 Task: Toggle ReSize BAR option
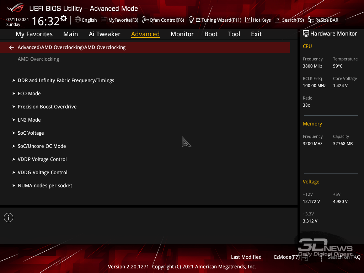[x=327, y=20]
